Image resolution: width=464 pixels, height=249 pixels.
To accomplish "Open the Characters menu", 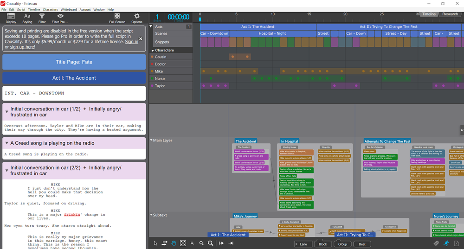I will click(x=50, y=9).
